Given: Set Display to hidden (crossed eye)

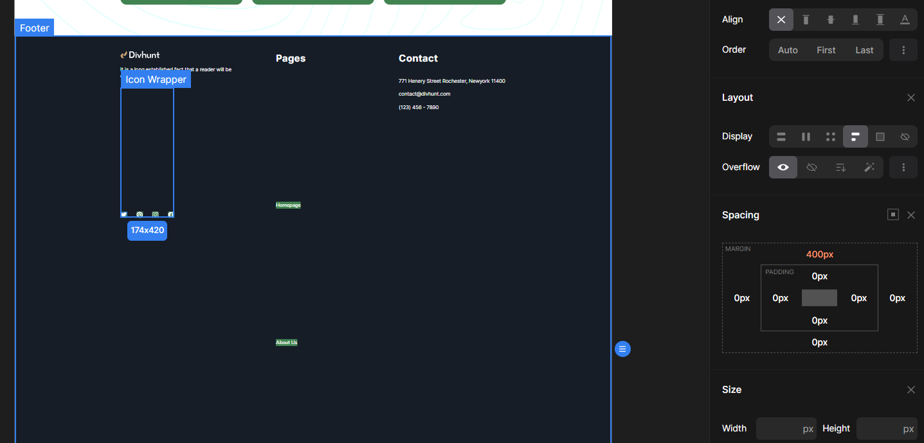Looking at the screenshot, I should pos(905,137).
